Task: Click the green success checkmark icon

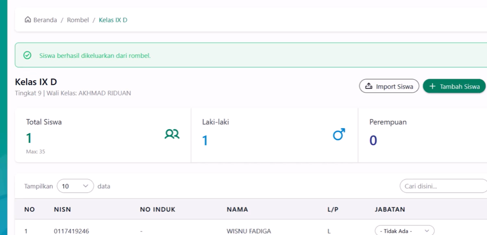Action: 27,55
